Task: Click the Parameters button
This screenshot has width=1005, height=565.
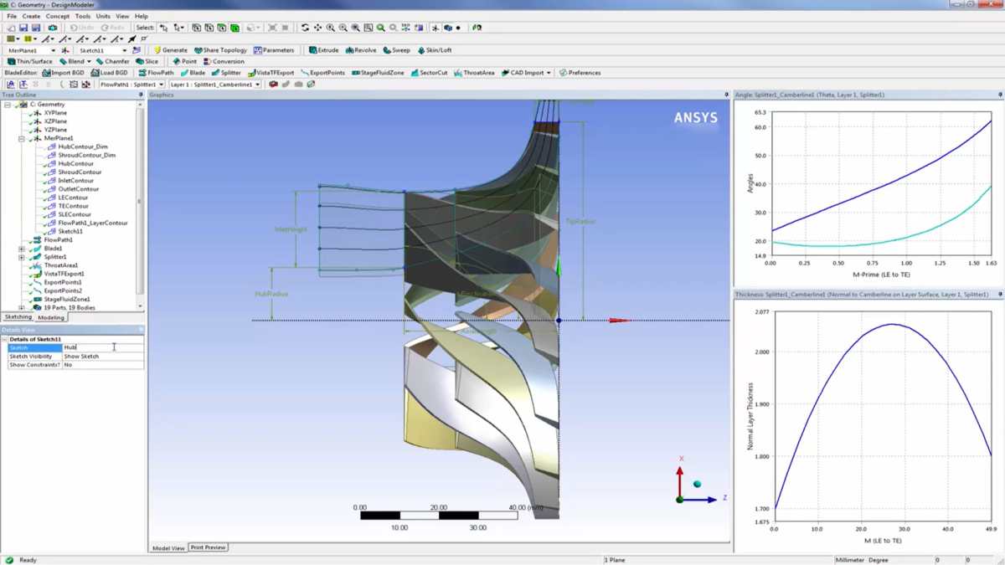Action: tap(274, 50)
